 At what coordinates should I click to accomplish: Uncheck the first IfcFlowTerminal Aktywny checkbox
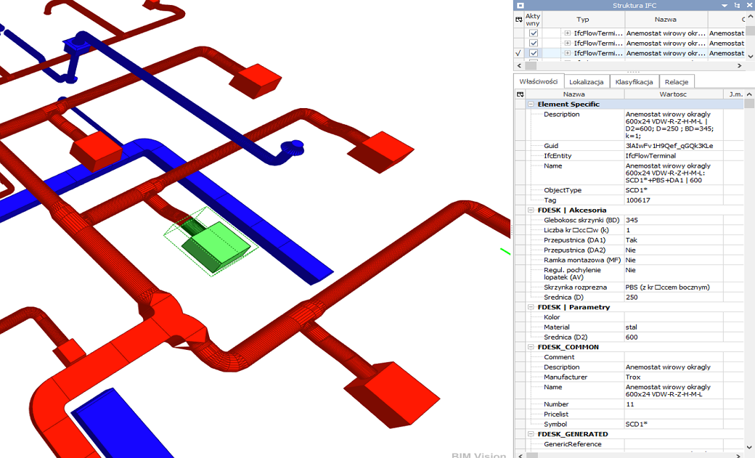click(534, 33)
